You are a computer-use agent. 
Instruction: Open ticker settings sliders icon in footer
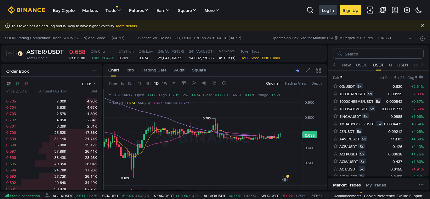click(x=48, y=196)
